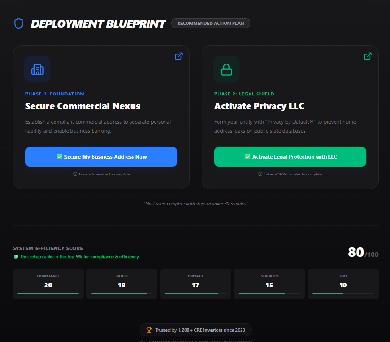Click the STABILITY score card

(269, 284)
